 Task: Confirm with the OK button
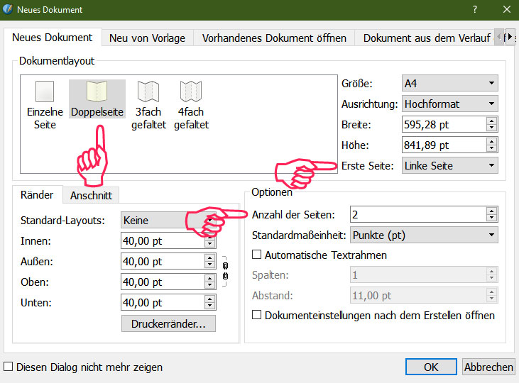(431, 367)
